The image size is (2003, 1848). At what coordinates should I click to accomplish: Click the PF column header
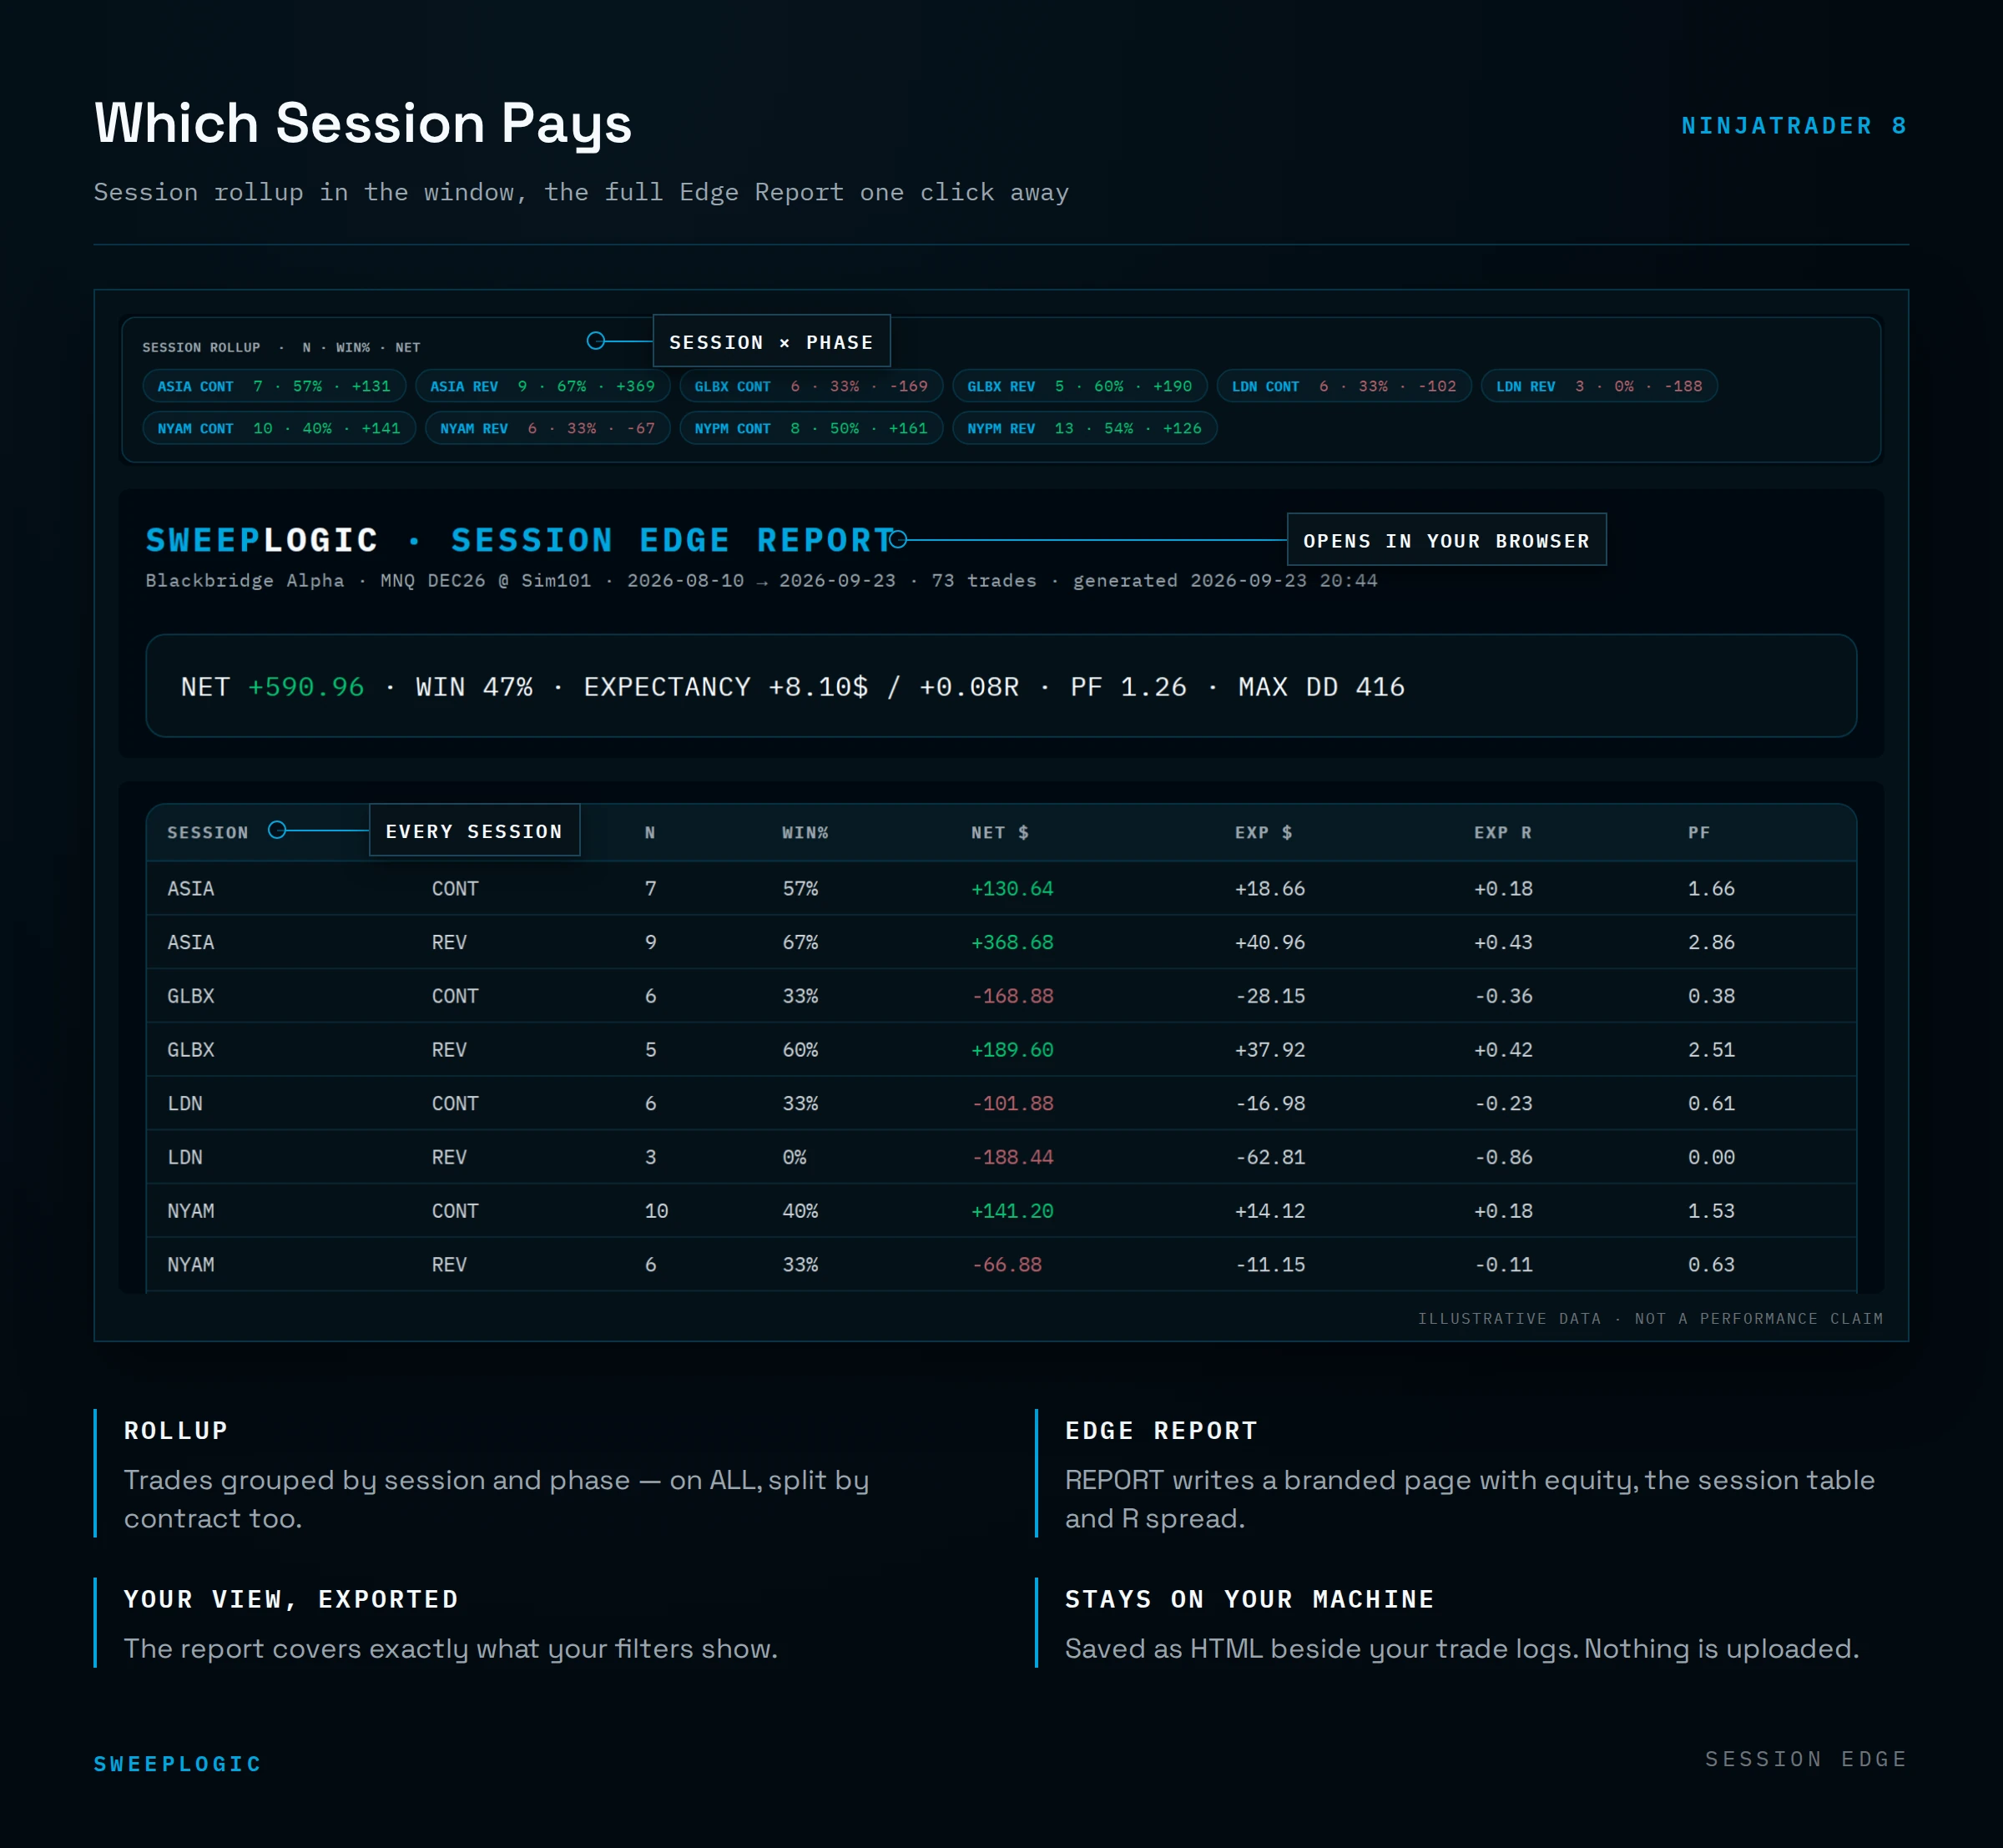coord(1698,832)
